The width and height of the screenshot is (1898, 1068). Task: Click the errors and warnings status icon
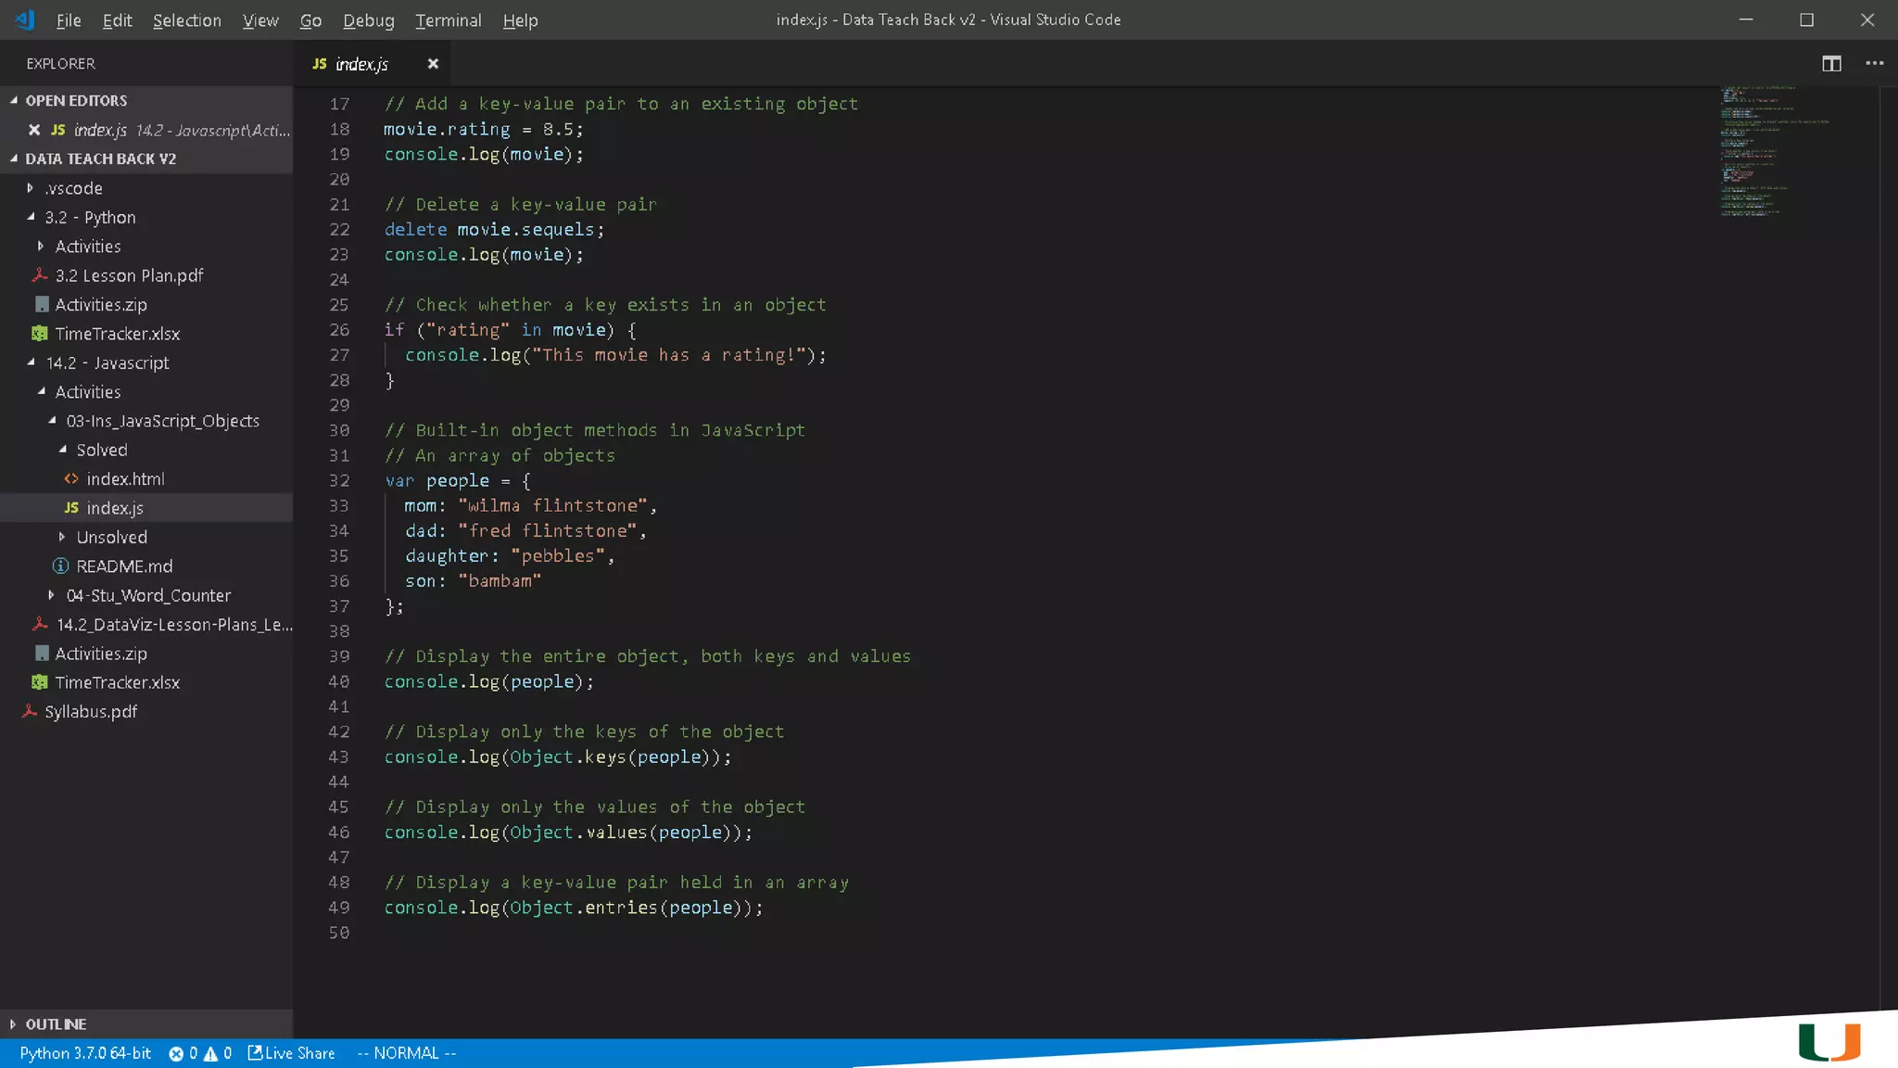point(199,1053)
